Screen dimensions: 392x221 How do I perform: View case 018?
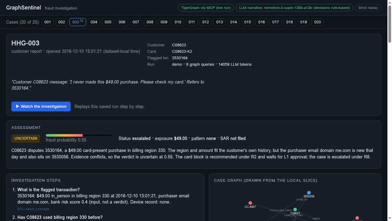pyautogui.click(x=290, y=22)
